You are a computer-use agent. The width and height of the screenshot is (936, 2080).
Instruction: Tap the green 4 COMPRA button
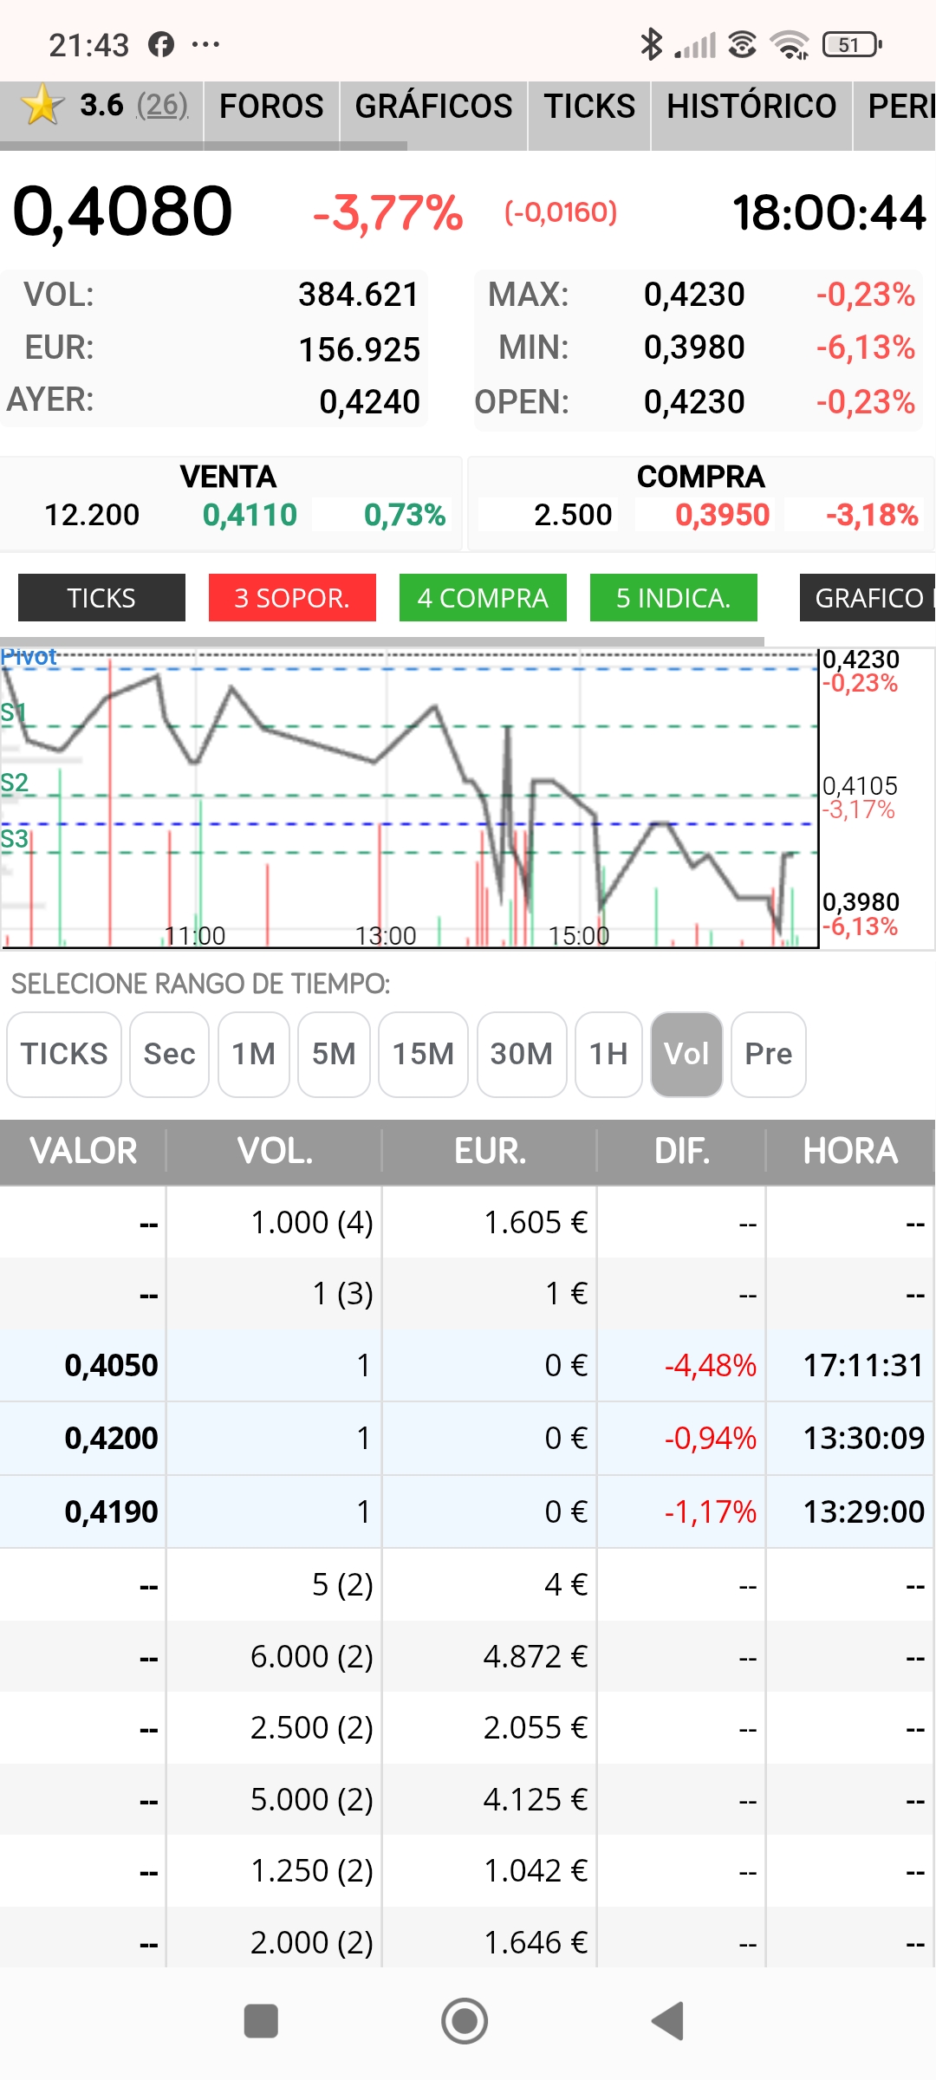pos(483,598)
